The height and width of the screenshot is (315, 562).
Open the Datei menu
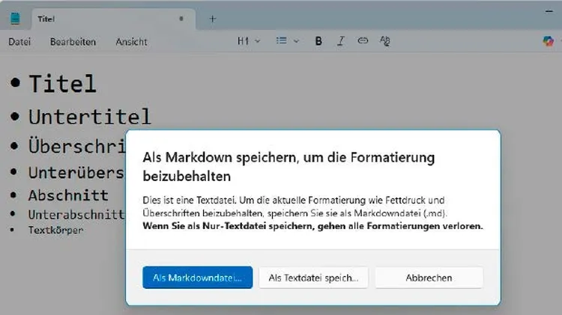[x=19, y=42]
